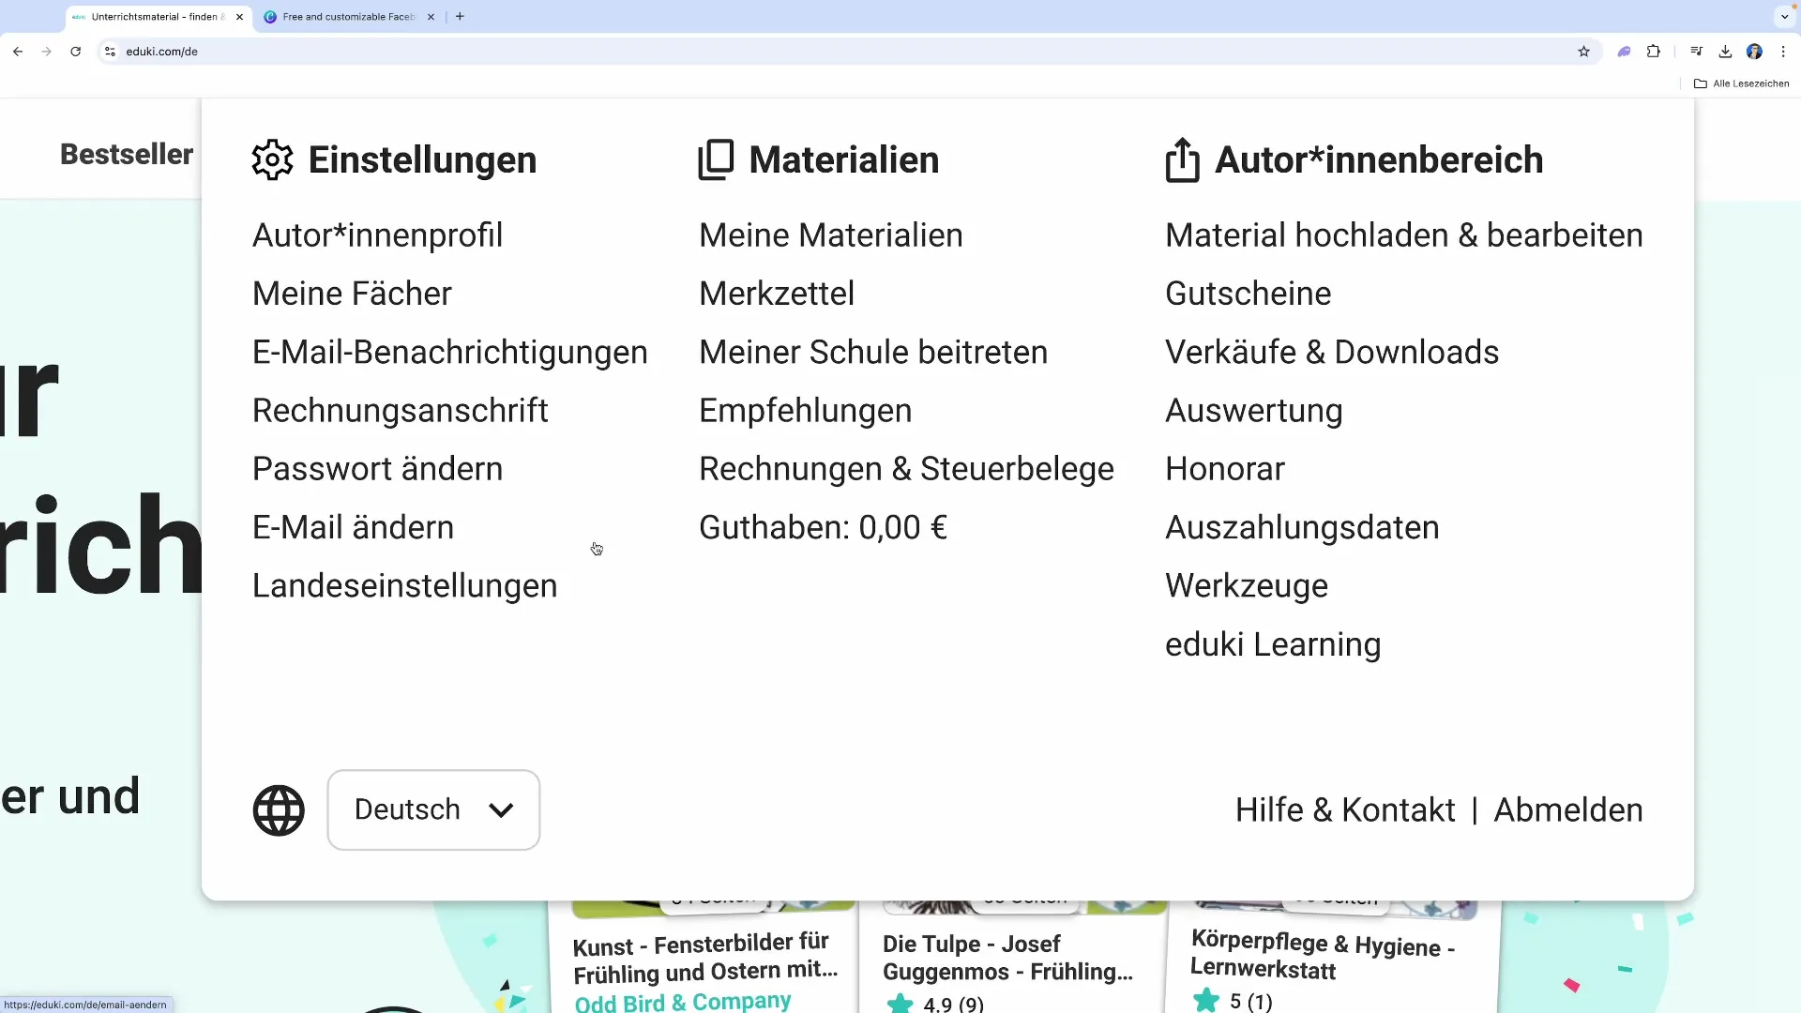Open browser Downloads icon

coord(1726,52)
